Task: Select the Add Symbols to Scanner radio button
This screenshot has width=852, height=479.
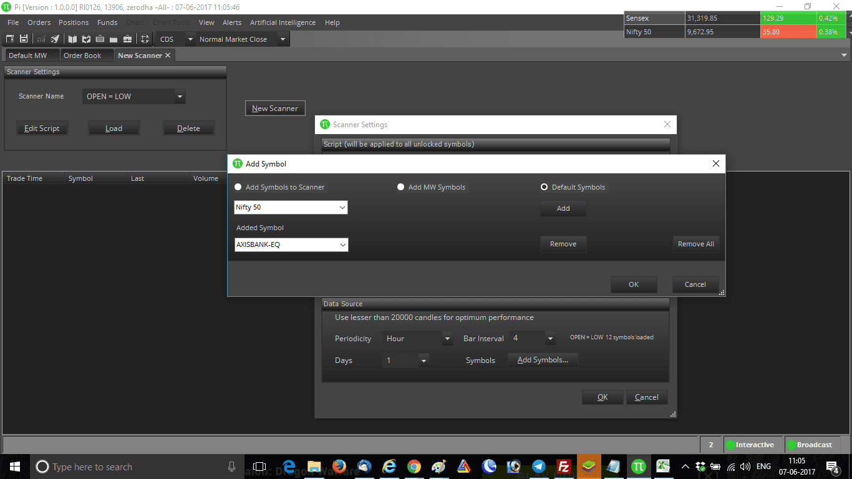Action: (238, 187)
